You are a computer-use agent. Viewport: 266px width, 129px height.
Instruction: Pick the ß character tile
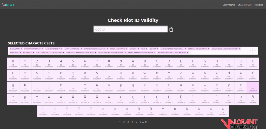point(187,111)
